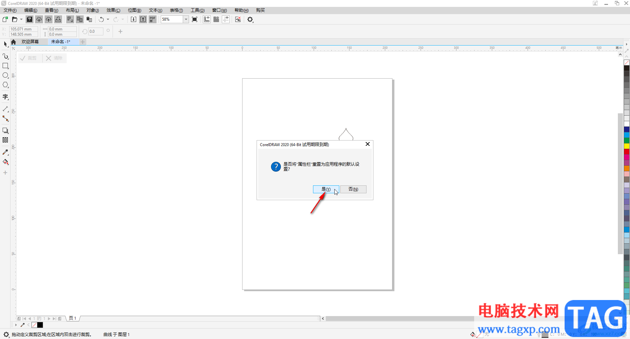Image resolution: width=630 pixels, height=339 pixels.
Task: Open the 对象(J) menu
Action: tap(93, 10)
